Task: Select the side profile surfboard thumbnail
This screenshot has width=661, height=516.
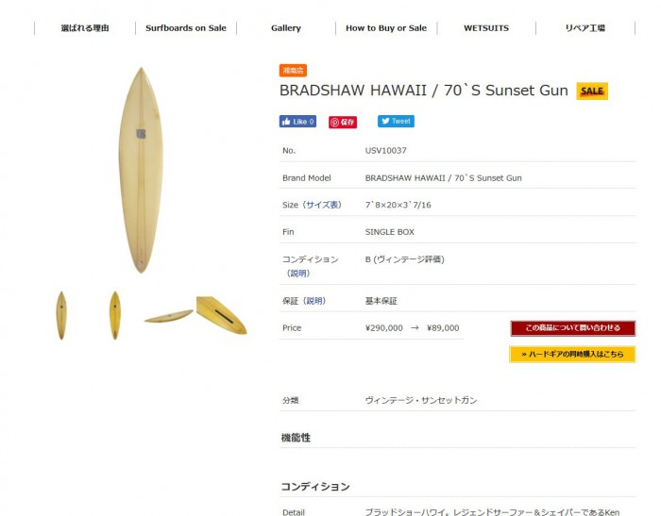Action: (169, 316)
